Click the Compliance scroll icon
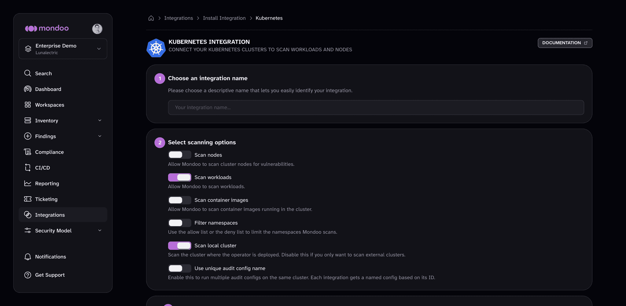 click(28, 152)
